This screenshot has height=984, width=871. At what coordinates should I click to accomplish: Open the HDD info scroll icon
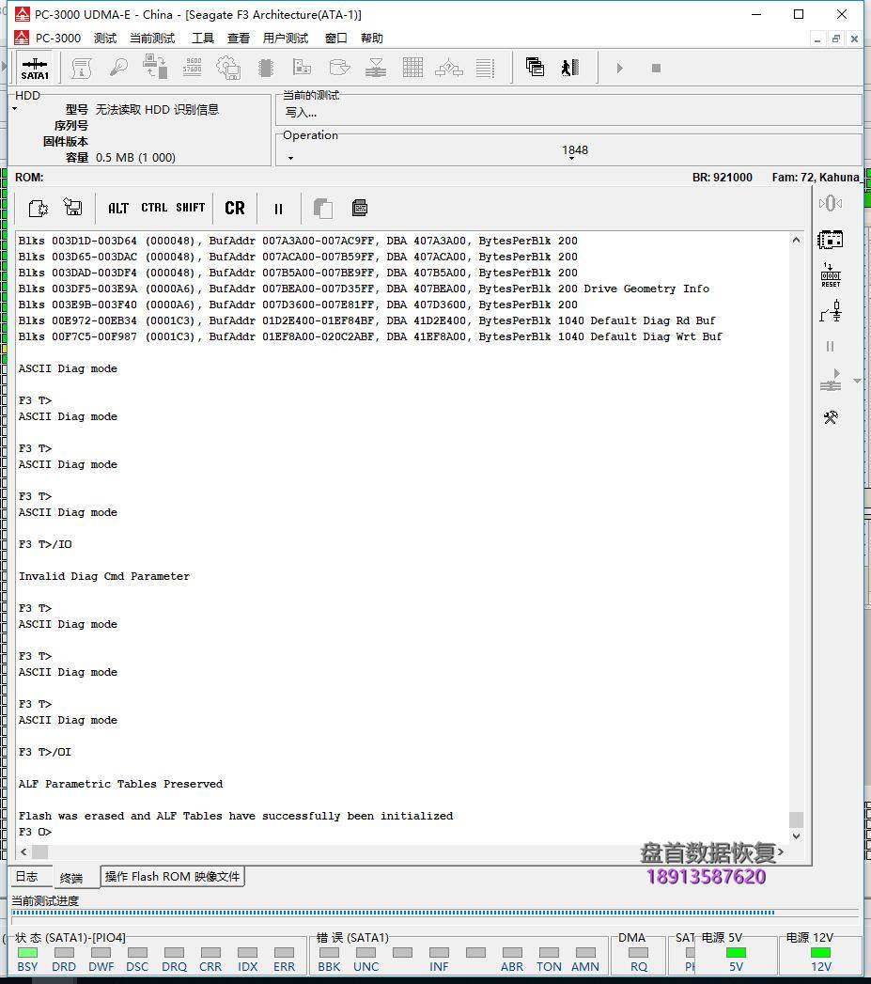[x=81, y=68]
